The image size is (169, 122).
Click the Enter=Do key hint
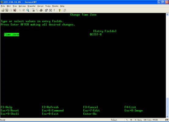(90, 114)
